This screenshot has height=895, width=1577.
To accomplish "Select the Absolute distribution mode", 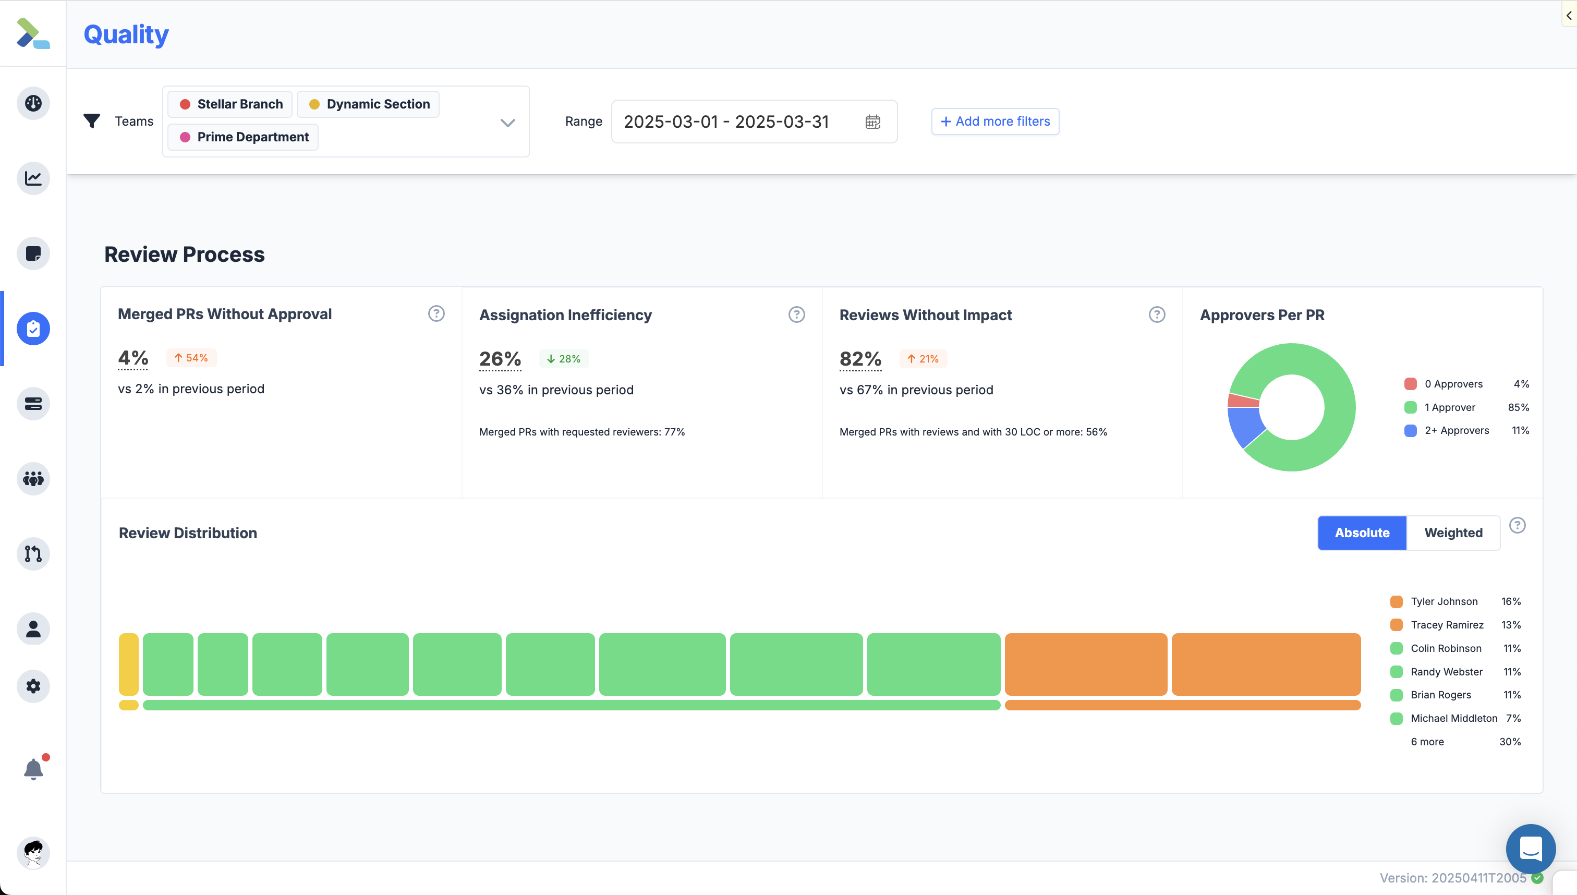I will pyautogui.click(x=1362, y=533).
